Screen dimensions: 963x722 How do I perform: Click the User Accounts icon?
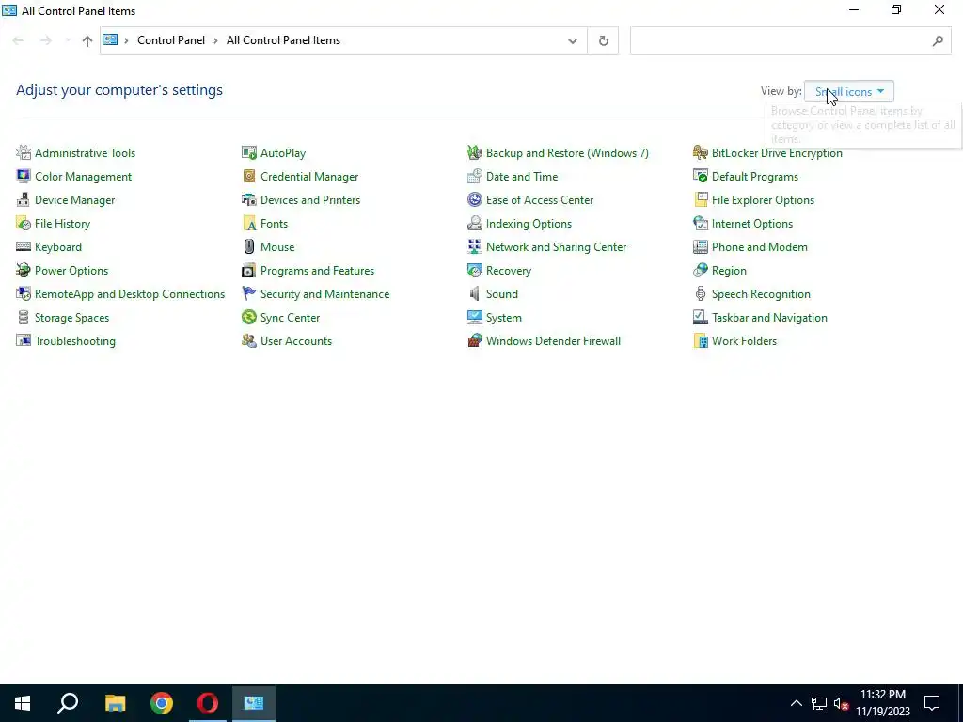(x=248, y=340)
